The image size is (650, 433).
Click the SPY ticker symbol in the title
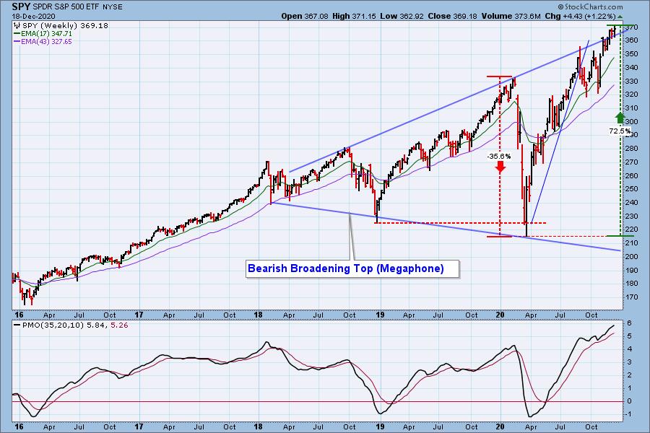click(x=21, y=6)
